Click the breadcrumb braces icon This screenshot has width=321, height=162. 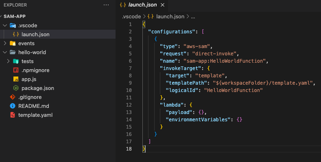pyautogui.click(x=151, y=16)
